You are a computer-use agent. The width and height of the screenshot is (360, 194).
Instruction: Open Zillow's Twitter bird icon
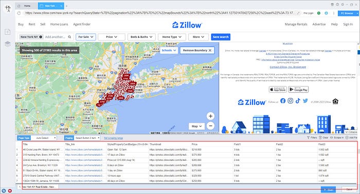305,101
